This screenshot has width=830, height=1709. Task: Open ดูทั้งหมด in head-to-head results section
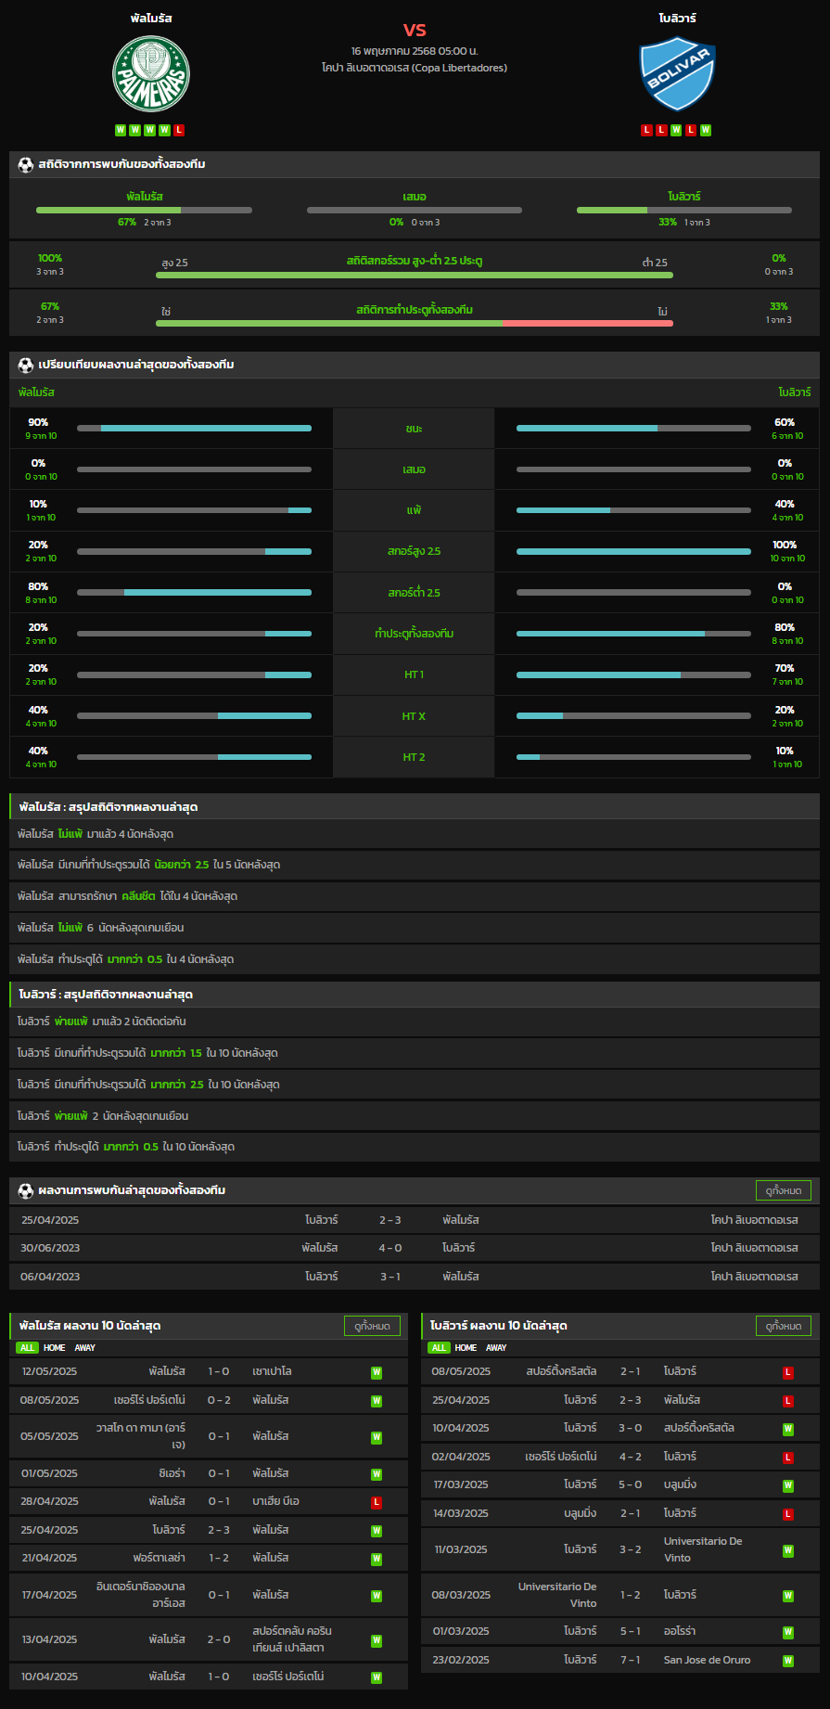click(784, 1190)
